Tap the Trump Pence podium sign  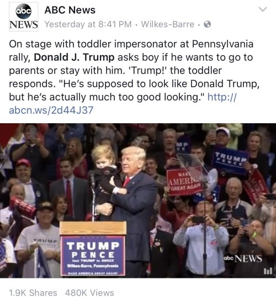pyautogui.click(x=93, y=255)
